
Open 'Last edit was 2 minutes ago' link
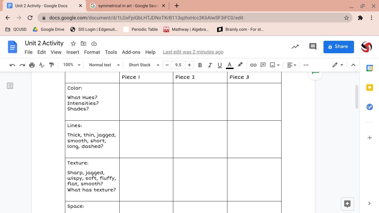193,52
